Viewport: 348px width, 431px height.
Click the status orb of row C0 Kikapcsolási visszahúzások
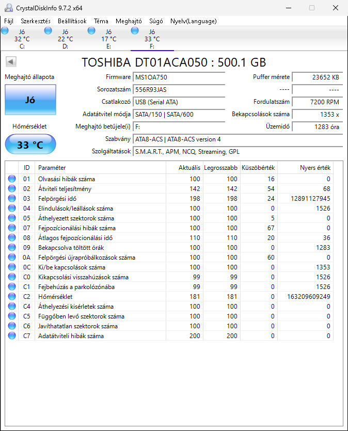[12, 277]
